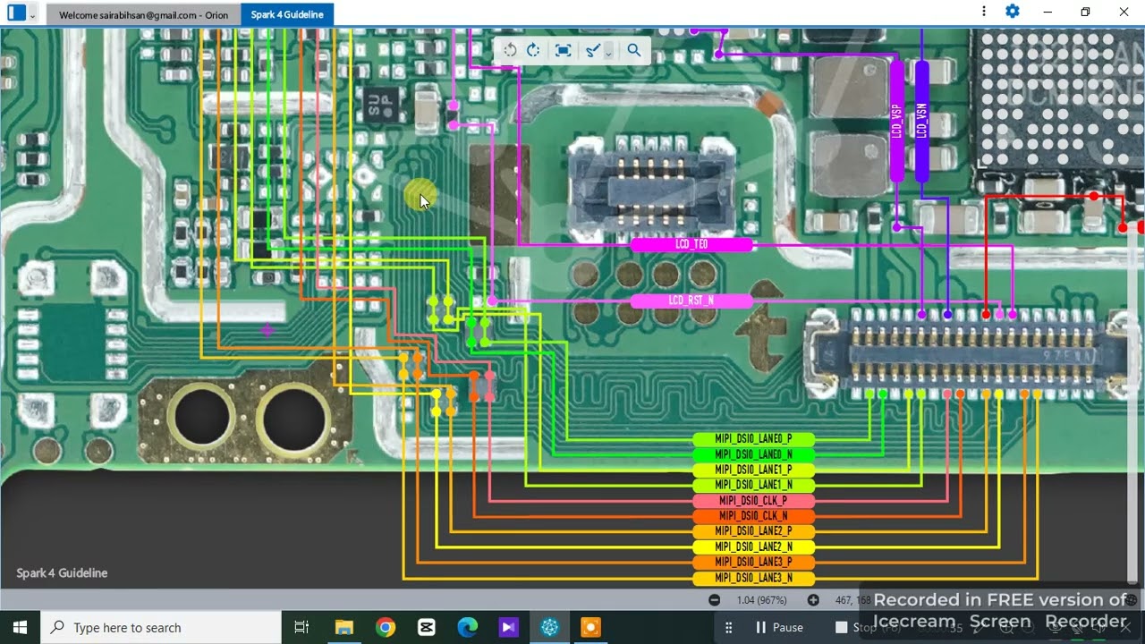Switch to the Welcome Orion tab
Screen dimensions: 1145x644
point(143,14)
